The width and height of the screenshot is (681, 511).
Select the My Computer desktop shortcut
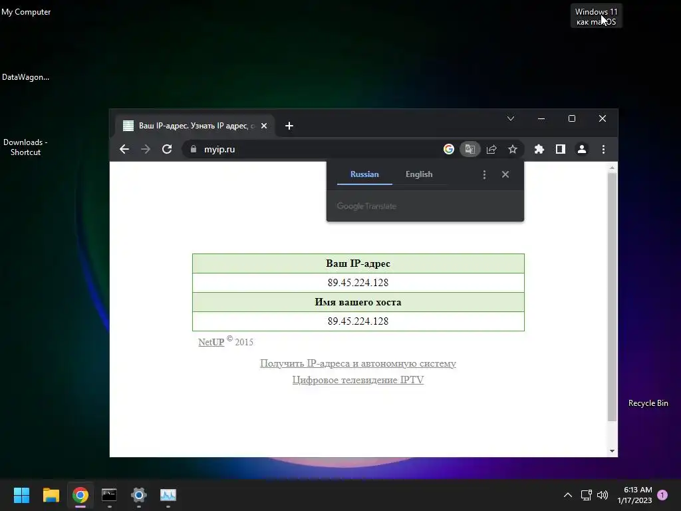[x=26, y=12]
